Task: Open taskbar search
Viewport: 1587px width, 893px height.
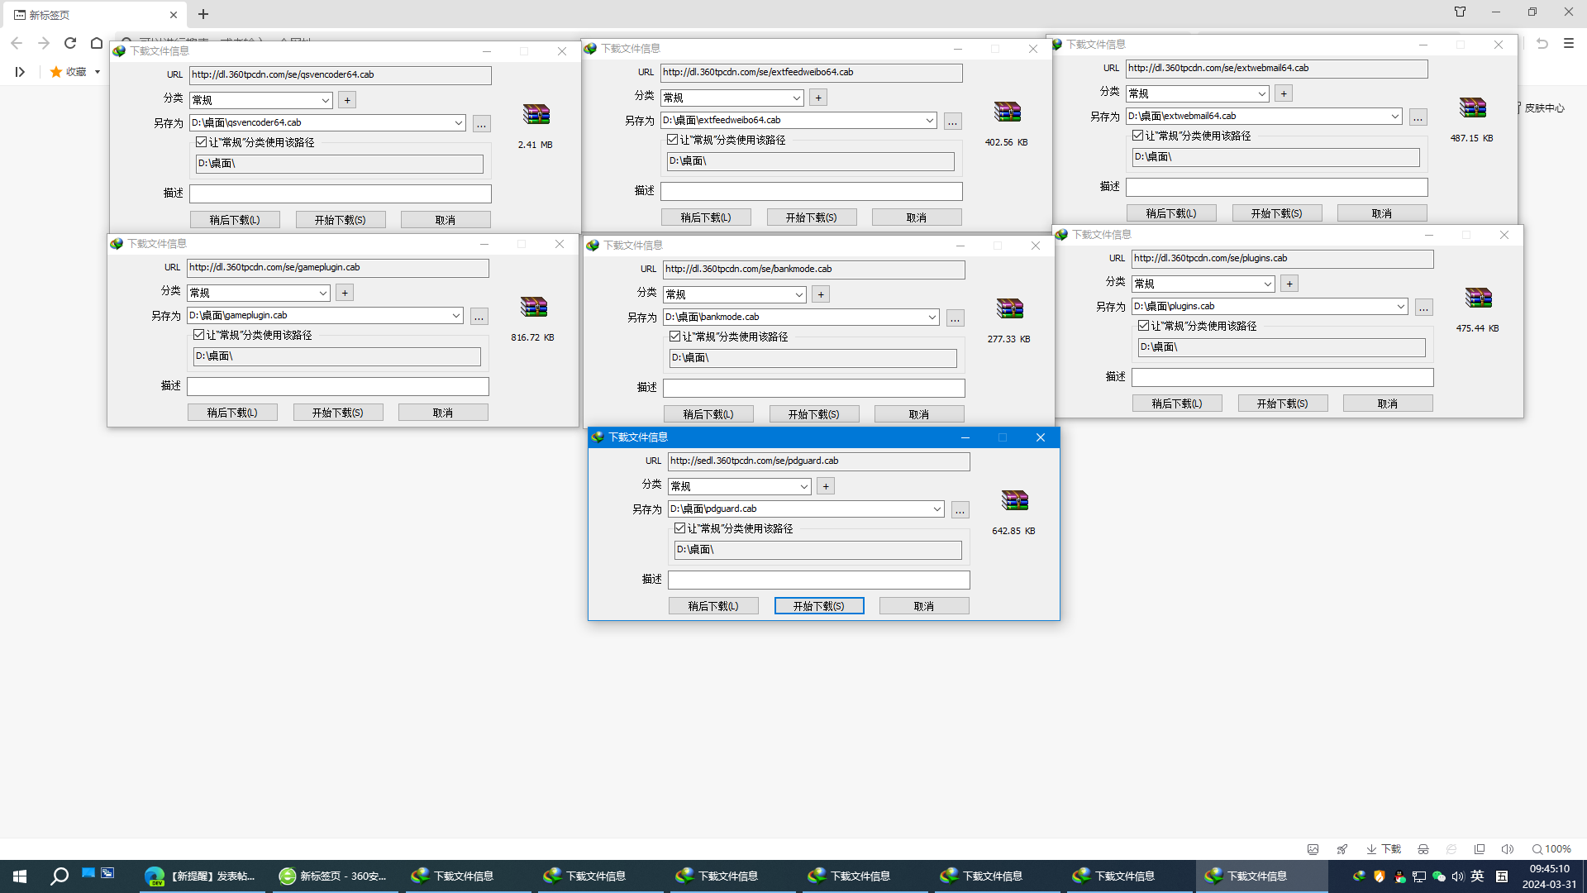Action: 60,876
